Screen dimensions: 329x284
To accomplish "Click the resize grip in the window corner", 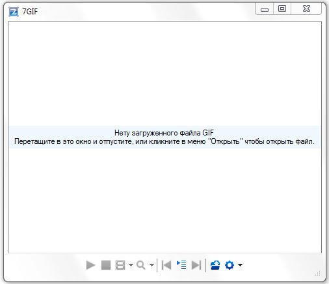I will tap(318, 274).
